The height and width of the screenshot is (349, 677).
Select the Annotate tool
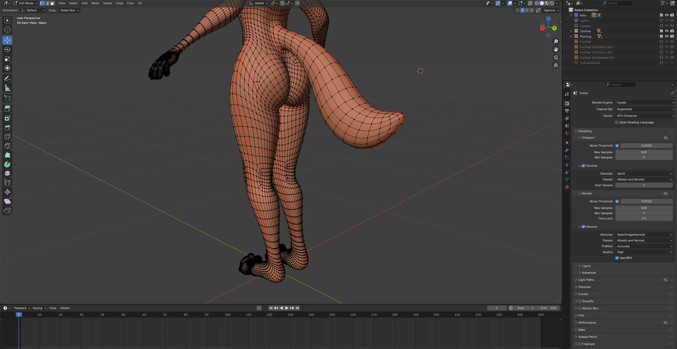7,78
